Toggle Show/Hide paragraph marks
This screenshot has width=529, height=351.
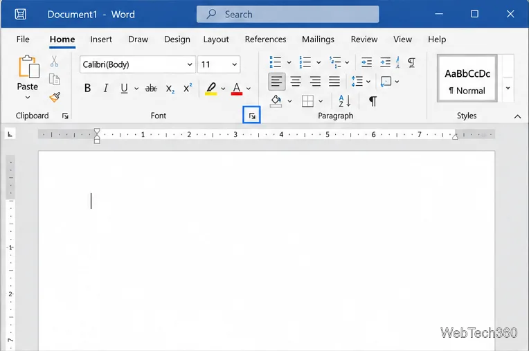[373, 101]
